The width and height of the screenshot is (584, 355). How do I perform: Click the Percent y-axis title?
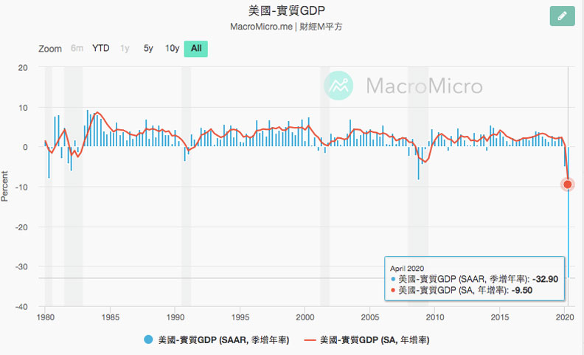coord(4,186)
